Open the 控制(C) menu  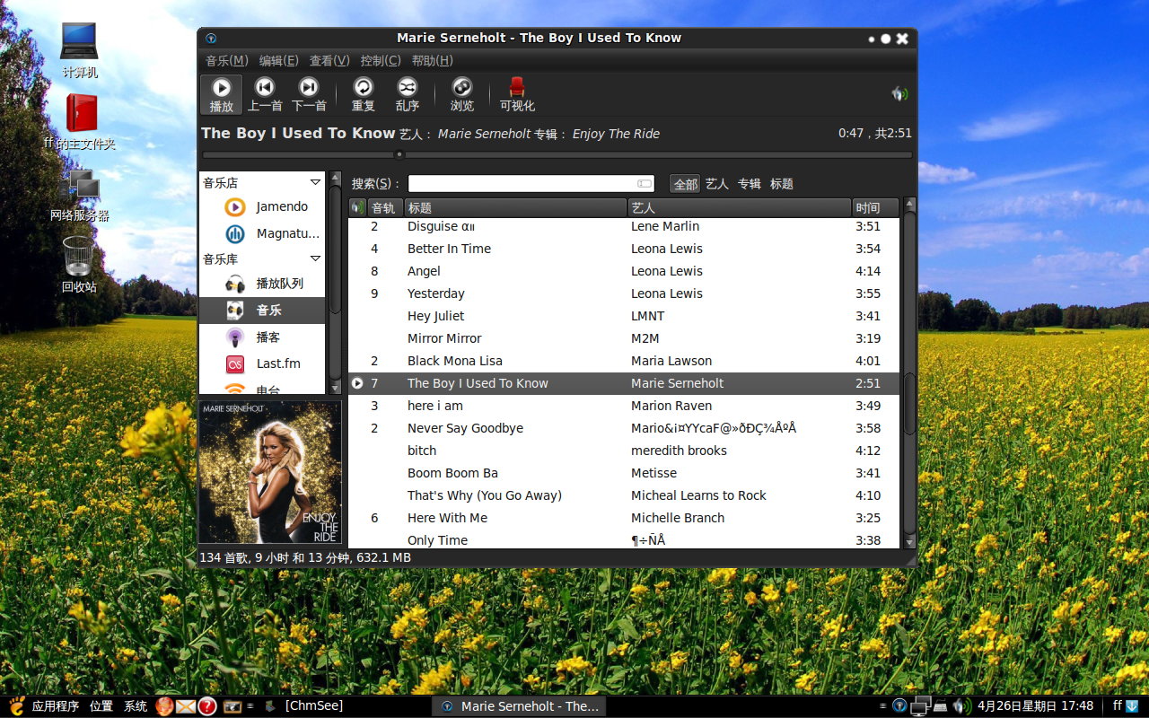click(x=381, y=60)
